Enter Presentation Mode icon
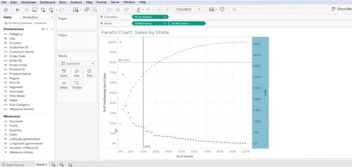 click(222, 9)
